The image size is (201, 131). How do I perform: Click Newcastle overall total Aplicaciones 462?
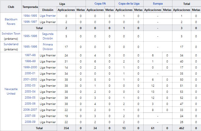(x=182, y=128)
